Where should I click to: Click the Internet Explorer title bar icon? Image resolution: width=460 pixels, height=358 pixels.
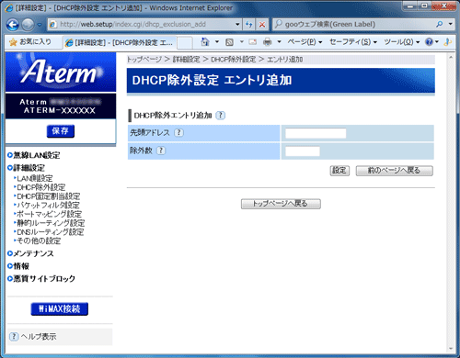click(9, 8)
